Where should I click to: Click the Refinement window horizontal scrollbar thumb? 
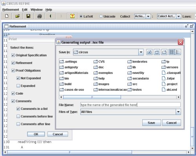[x=69, y=152]
